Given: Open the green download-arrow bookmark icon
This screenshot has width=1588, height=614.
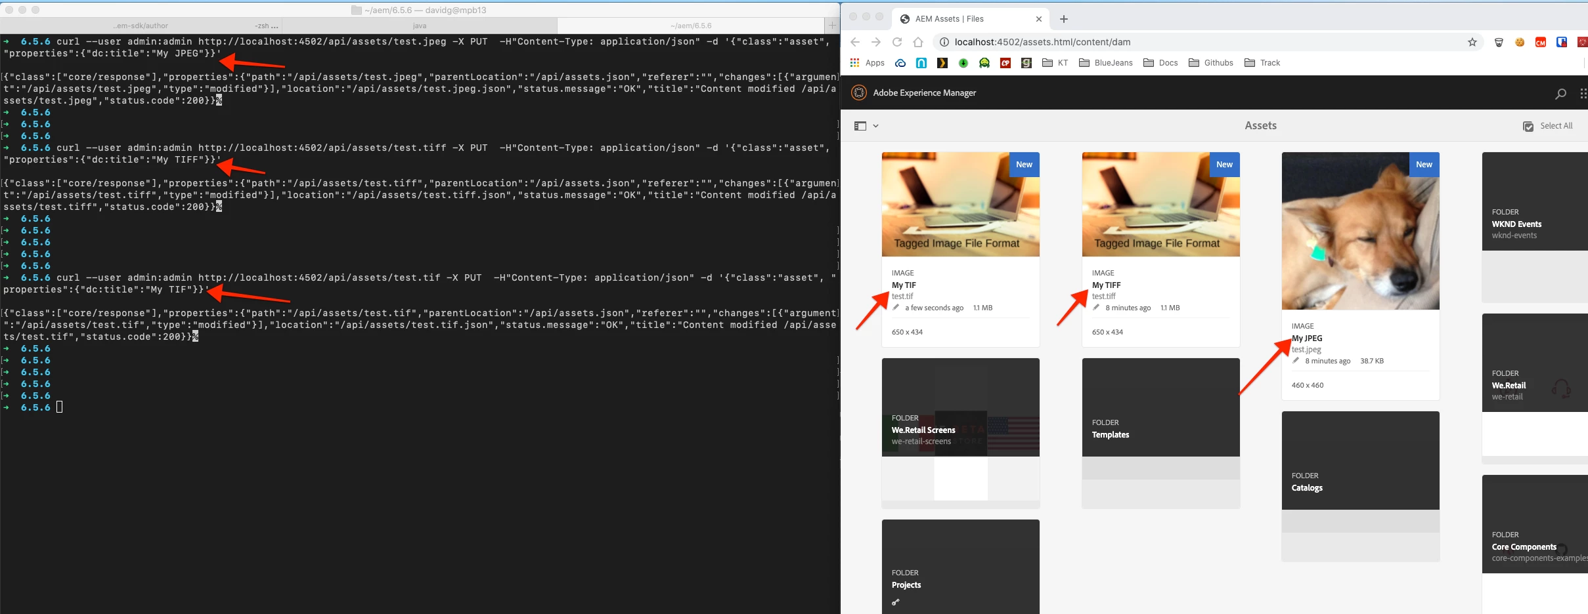Looking at the screenshot, I should pyautogui.click(x=963, y=63).
